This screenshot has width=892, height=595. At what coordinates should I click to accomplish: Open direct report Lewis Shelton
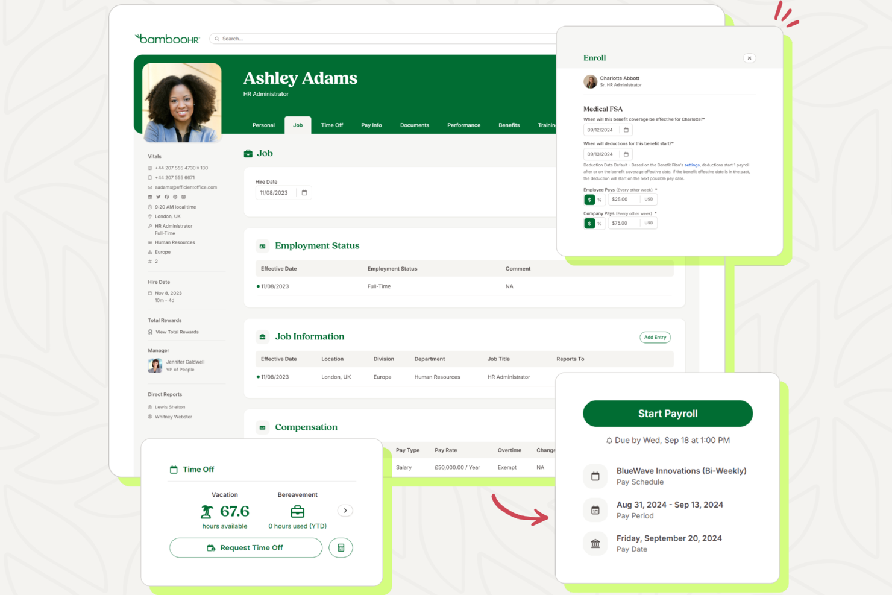[x=170, y=407]
